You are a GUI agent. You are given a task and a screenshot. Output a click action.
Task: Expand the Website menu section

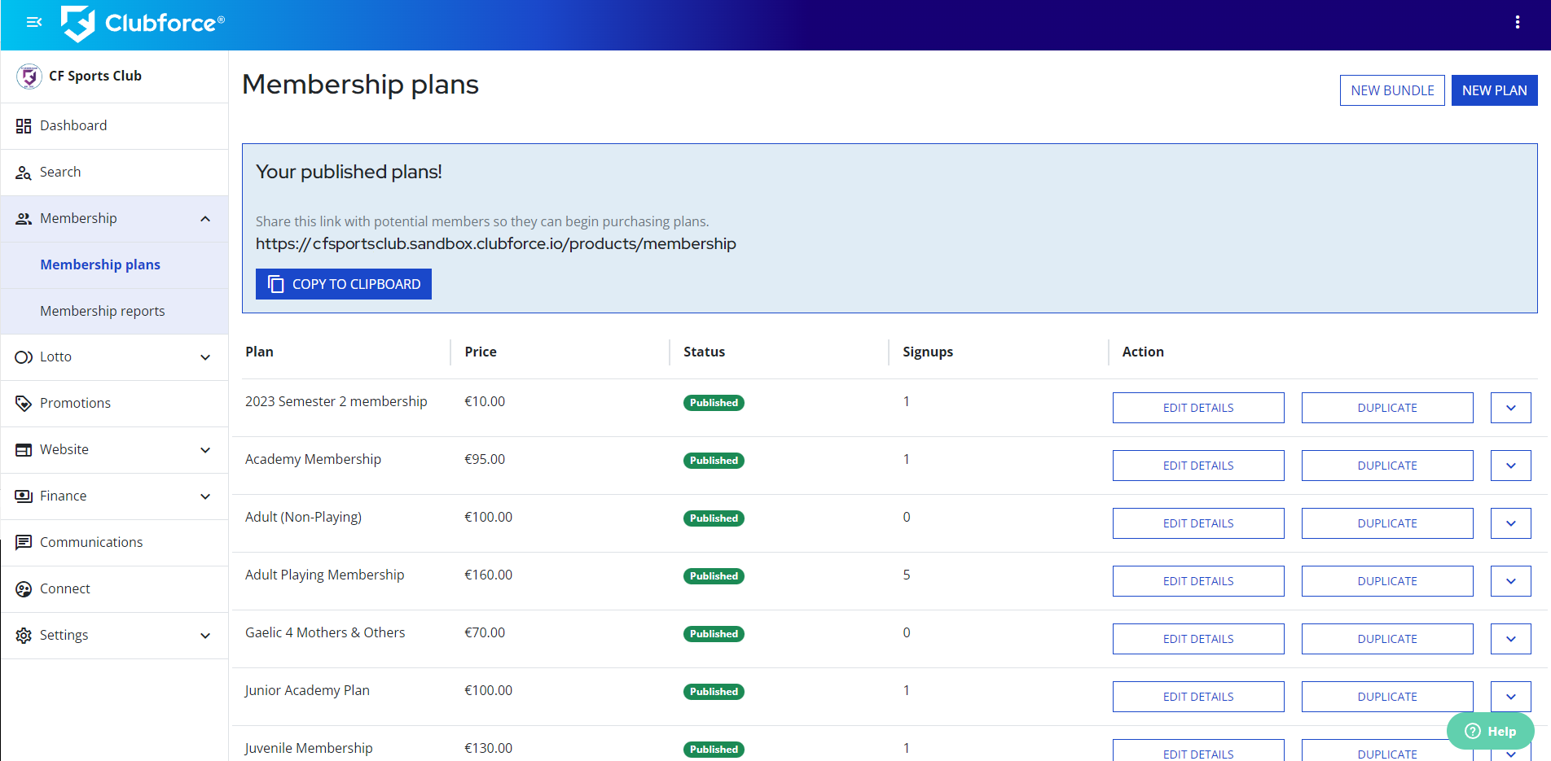point(205,450)
